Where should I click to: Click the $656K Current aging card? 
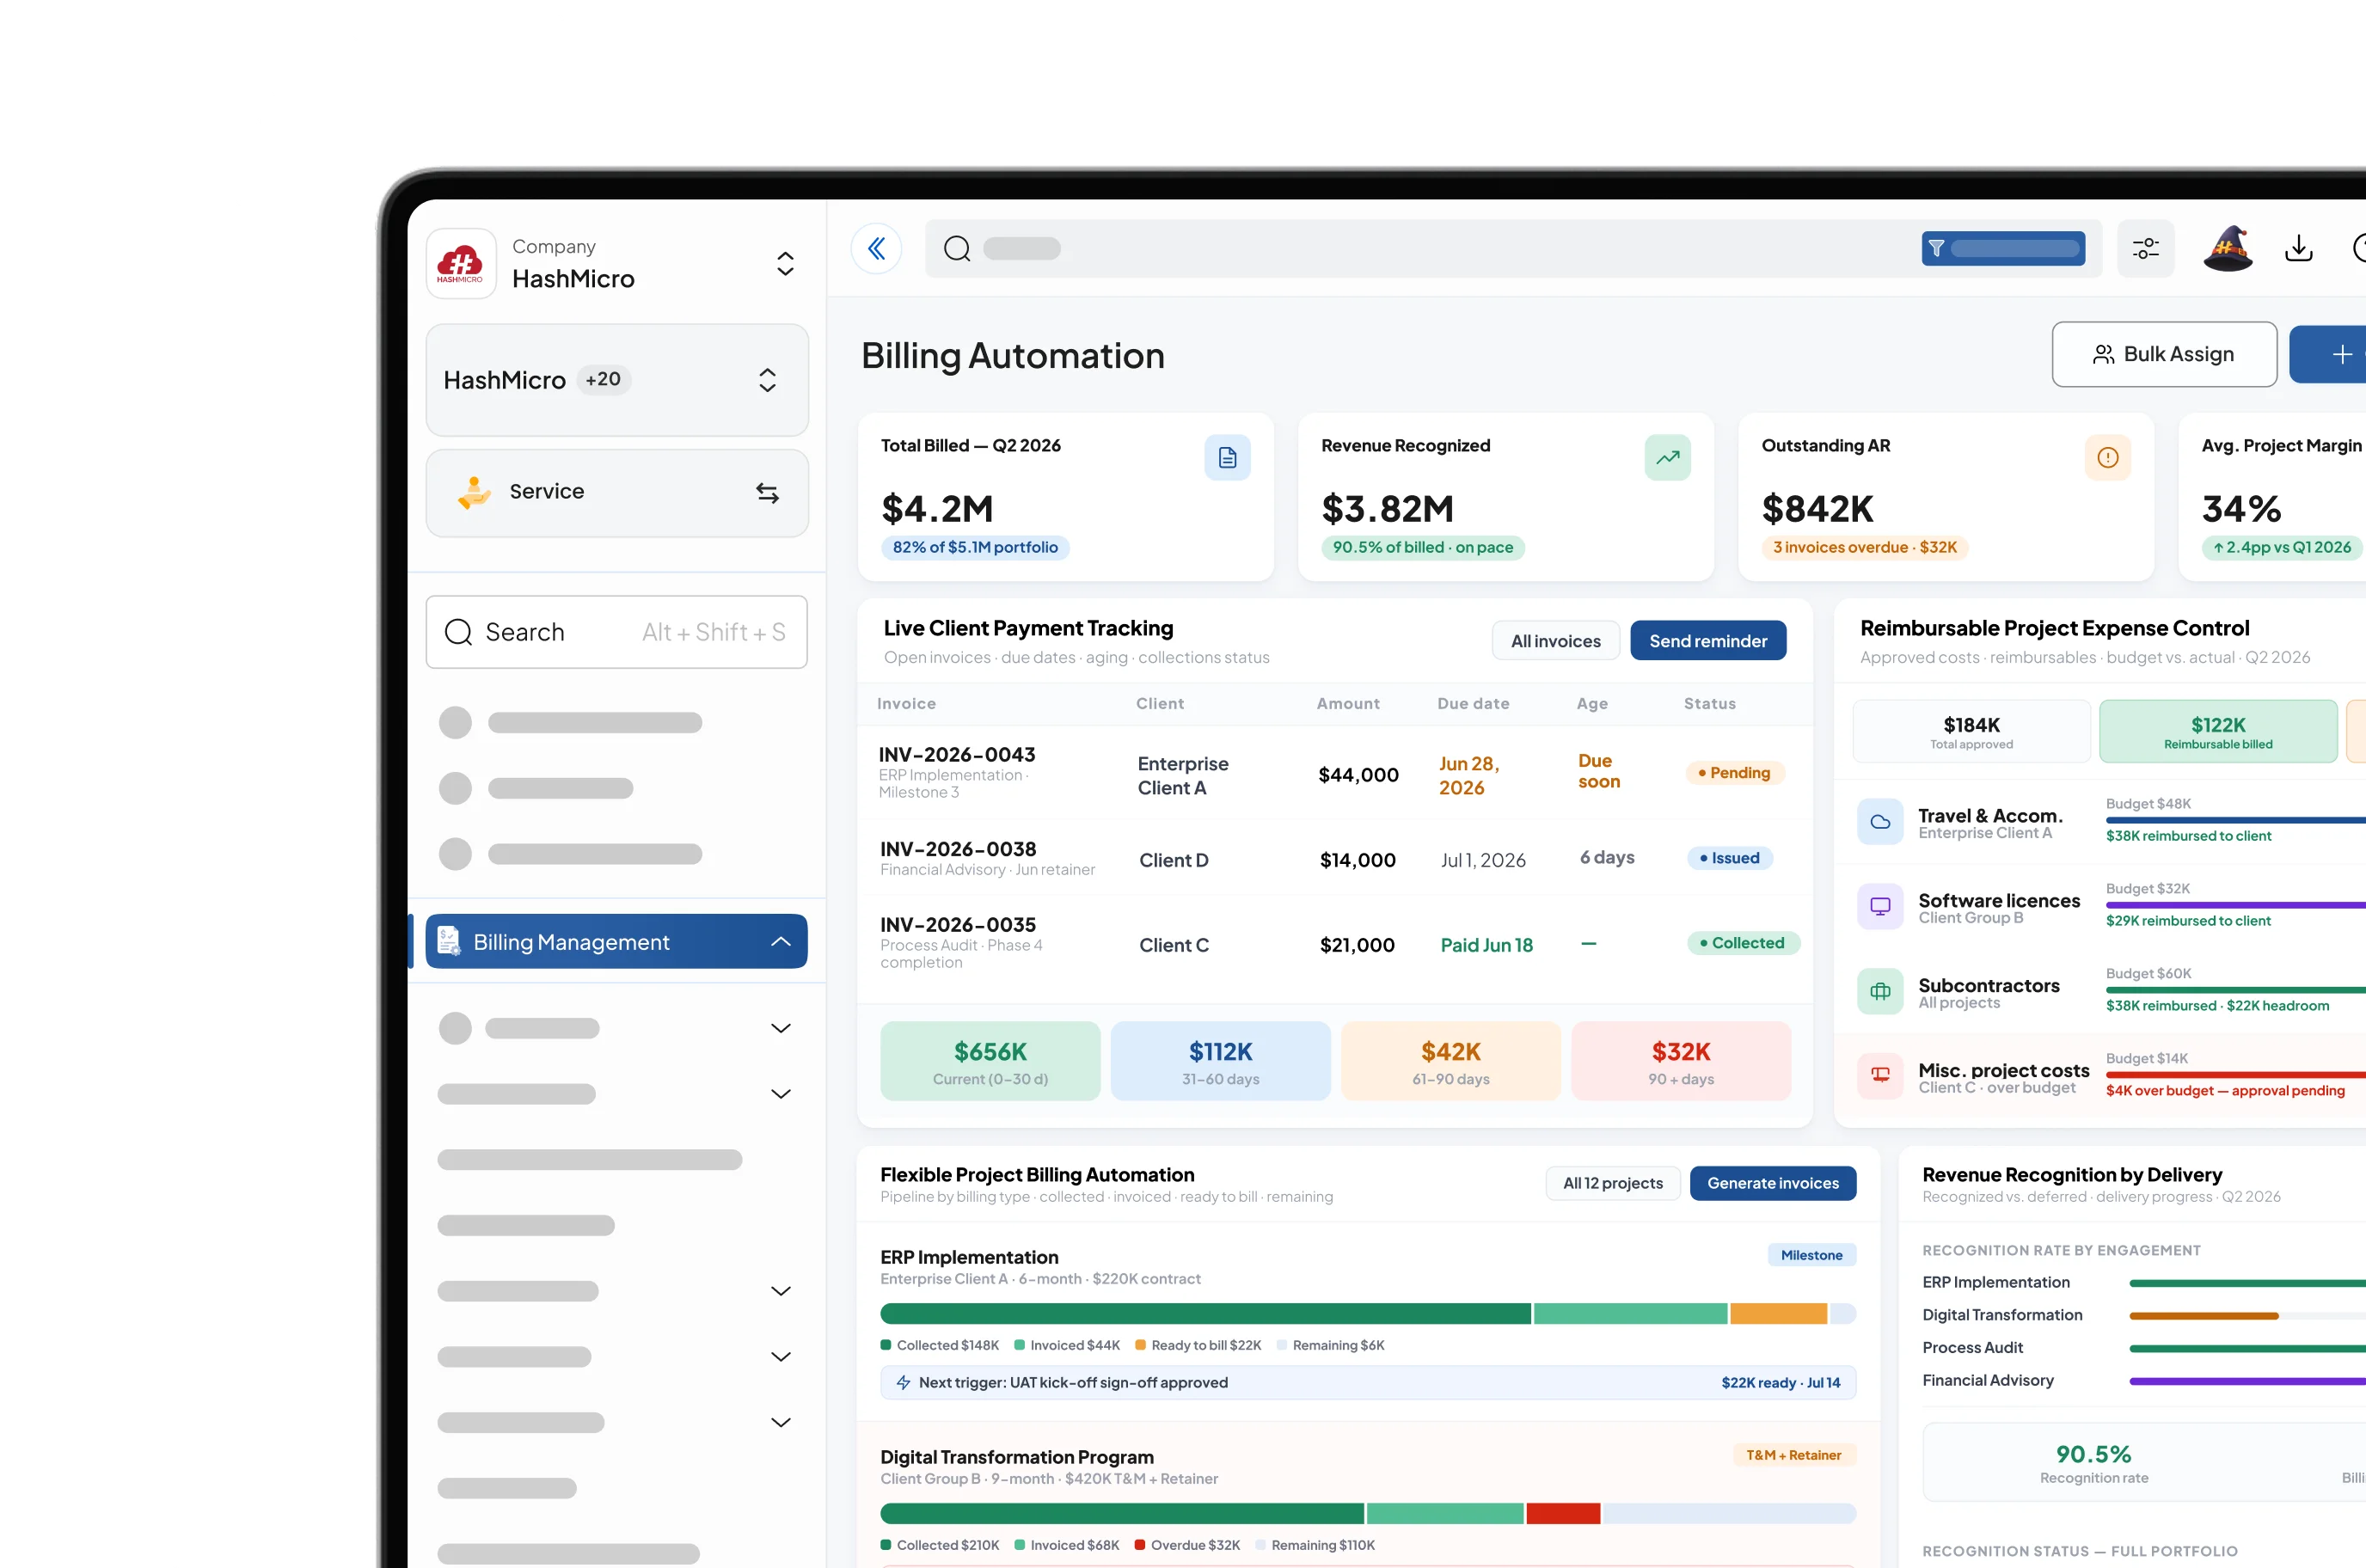990,1061
